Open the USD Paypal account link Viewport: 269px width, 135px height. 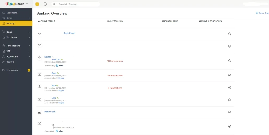click(54, 98)
